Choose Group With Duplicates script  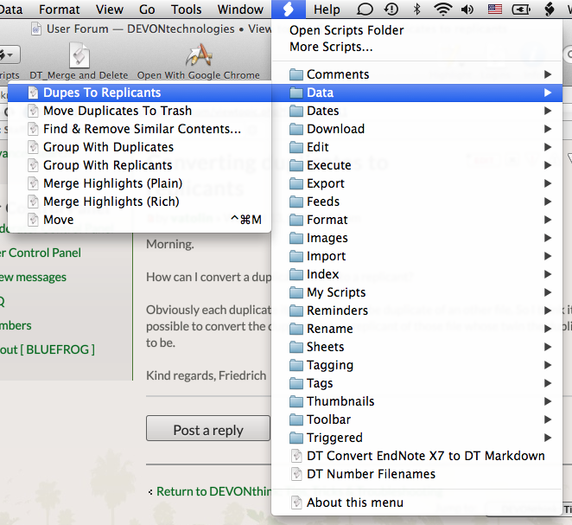(139, 147)
